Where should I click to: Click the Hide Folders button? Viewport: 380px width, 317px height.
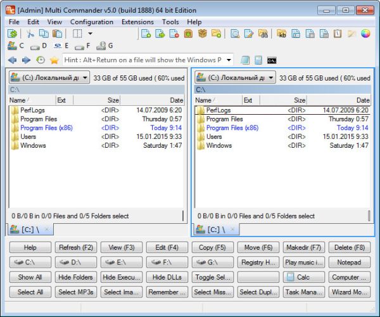pyautogui.click(x=76, y=277)
